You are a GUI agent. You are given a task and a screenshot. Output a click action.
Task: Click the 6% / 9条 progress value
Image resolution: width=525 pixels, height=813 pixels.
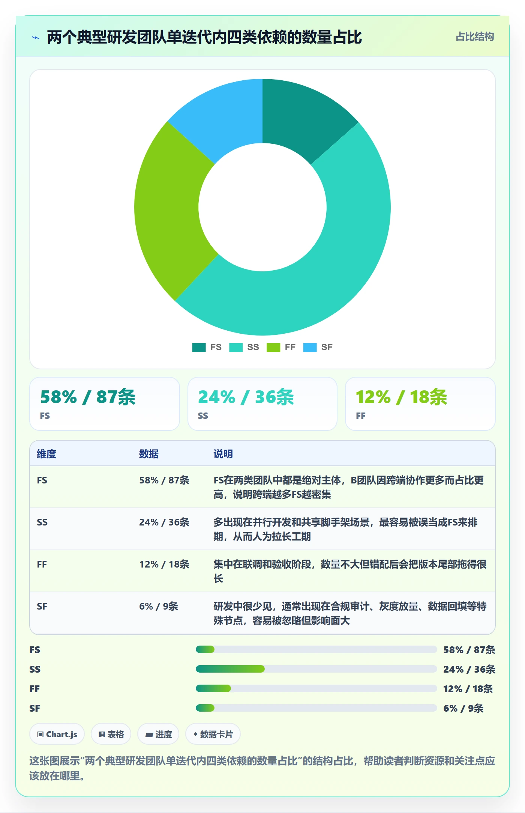[x=463, y=708]
